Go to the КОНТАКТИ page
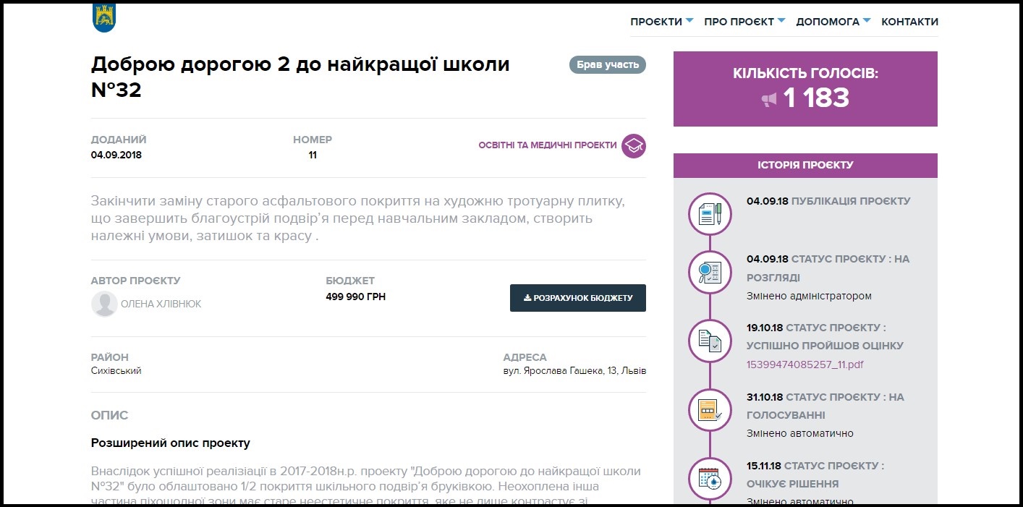This screenshot has width=1023, height=507. pos(909,22)
